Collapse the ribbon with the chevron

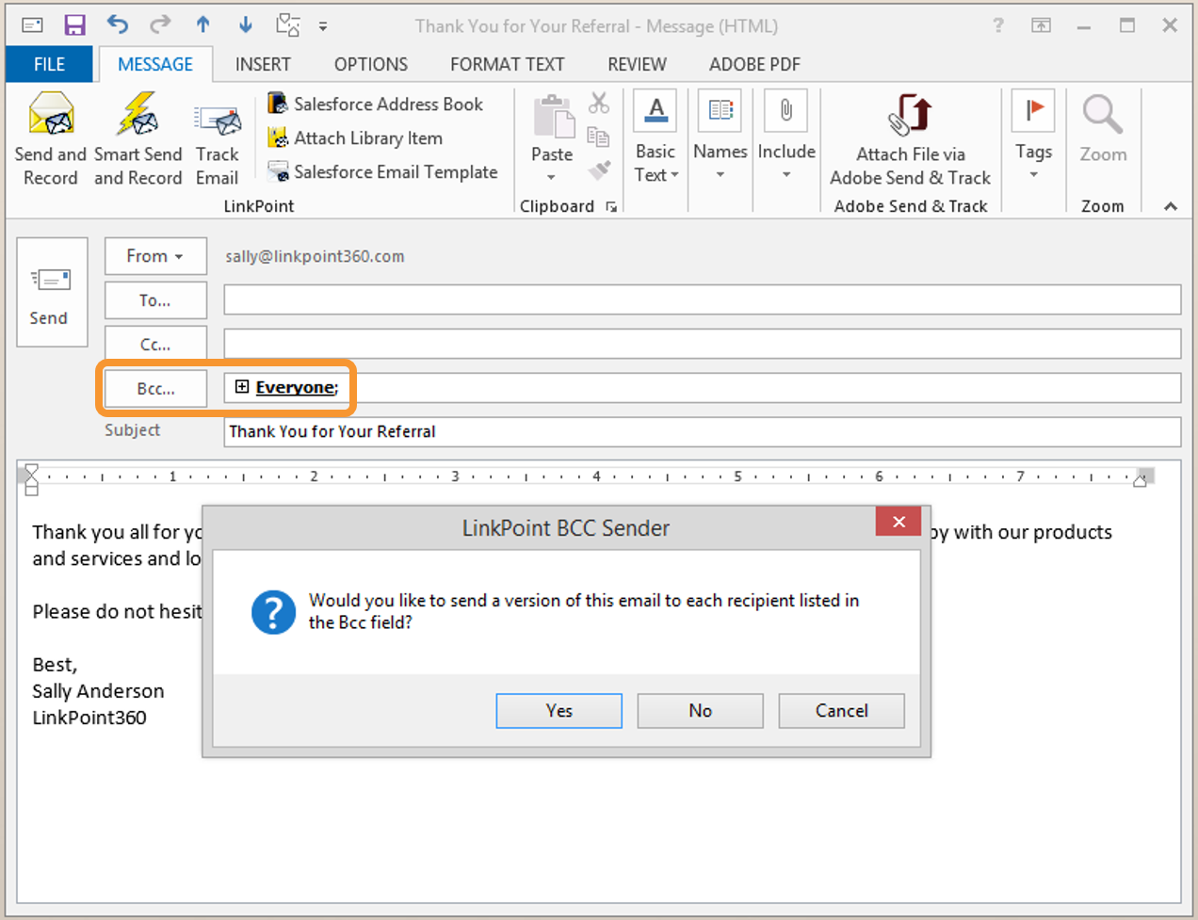pyautogui.click(x=1171, y=206)
